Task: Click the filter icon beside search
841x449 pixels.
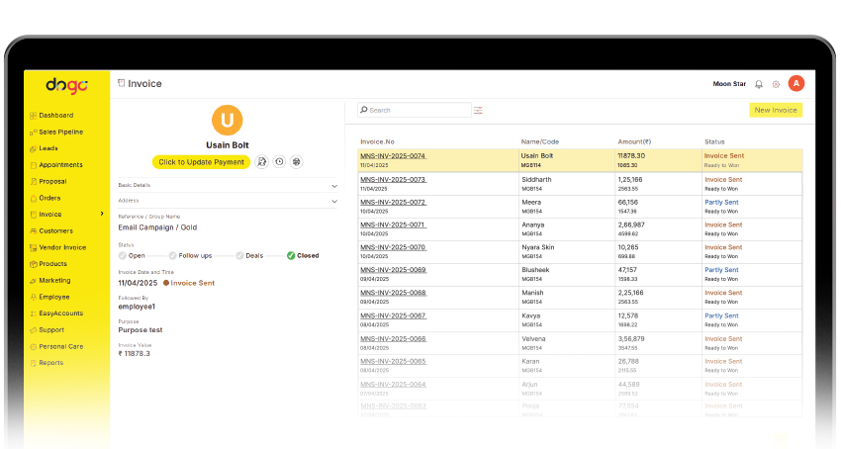Action: [x=479, y=110]
